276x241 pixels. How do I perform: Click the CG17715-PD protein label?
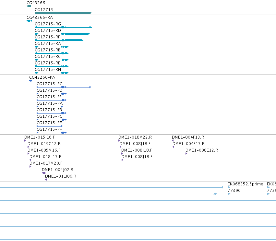tap(50, 90)
